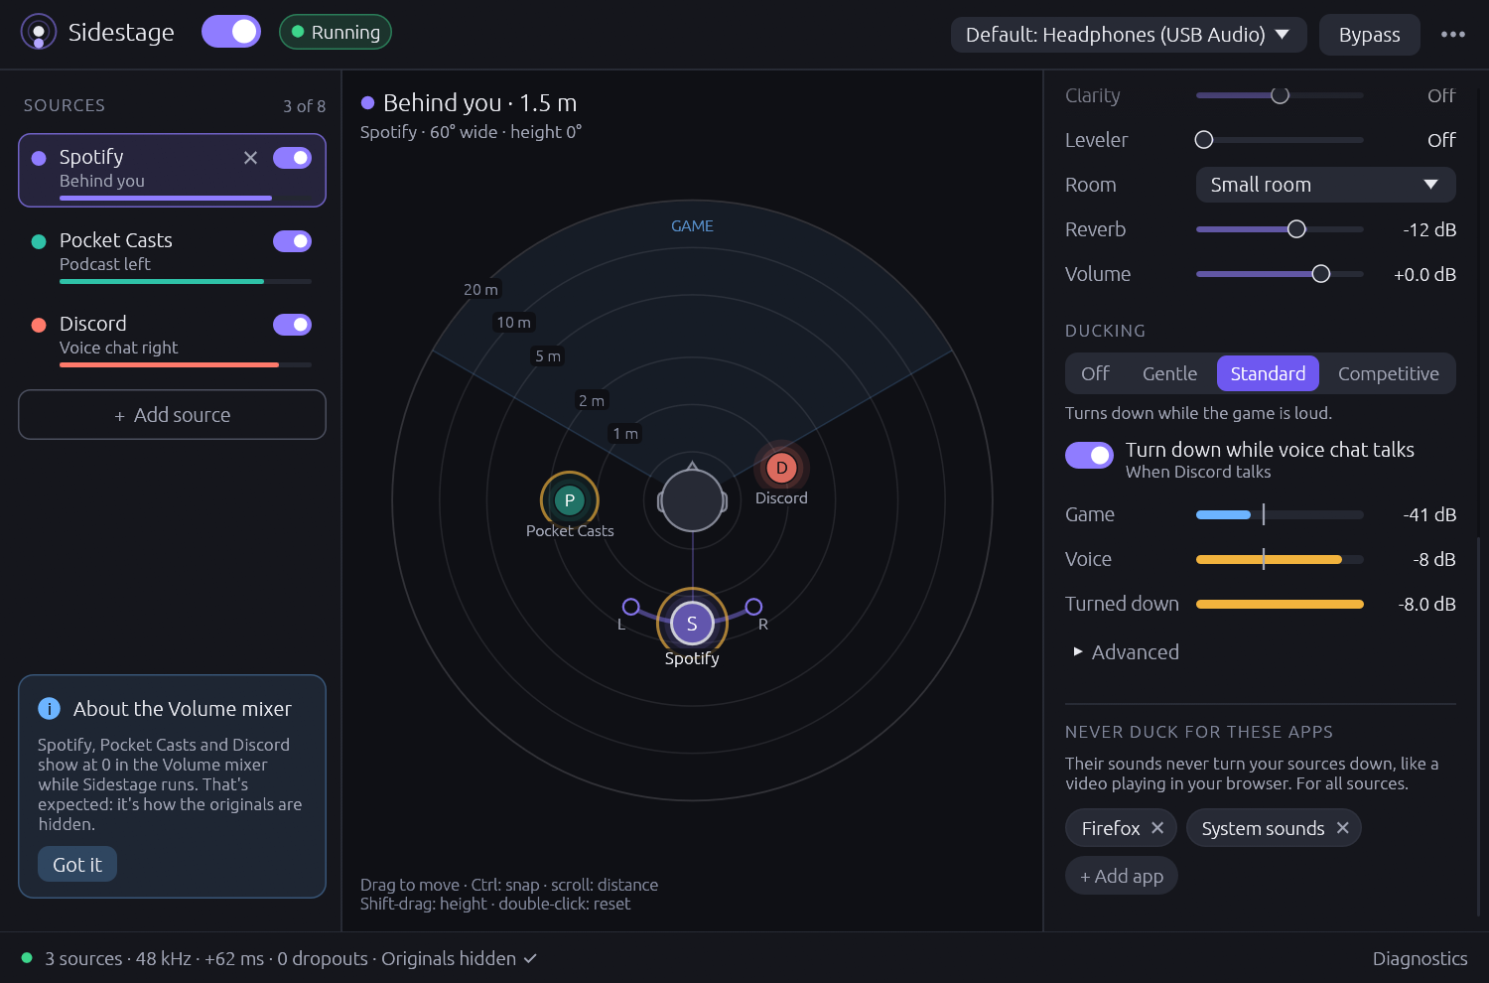Viewport: 1489px width, 983px height.
Task: Open the output device dropdown
Action: coord(1129,35)
